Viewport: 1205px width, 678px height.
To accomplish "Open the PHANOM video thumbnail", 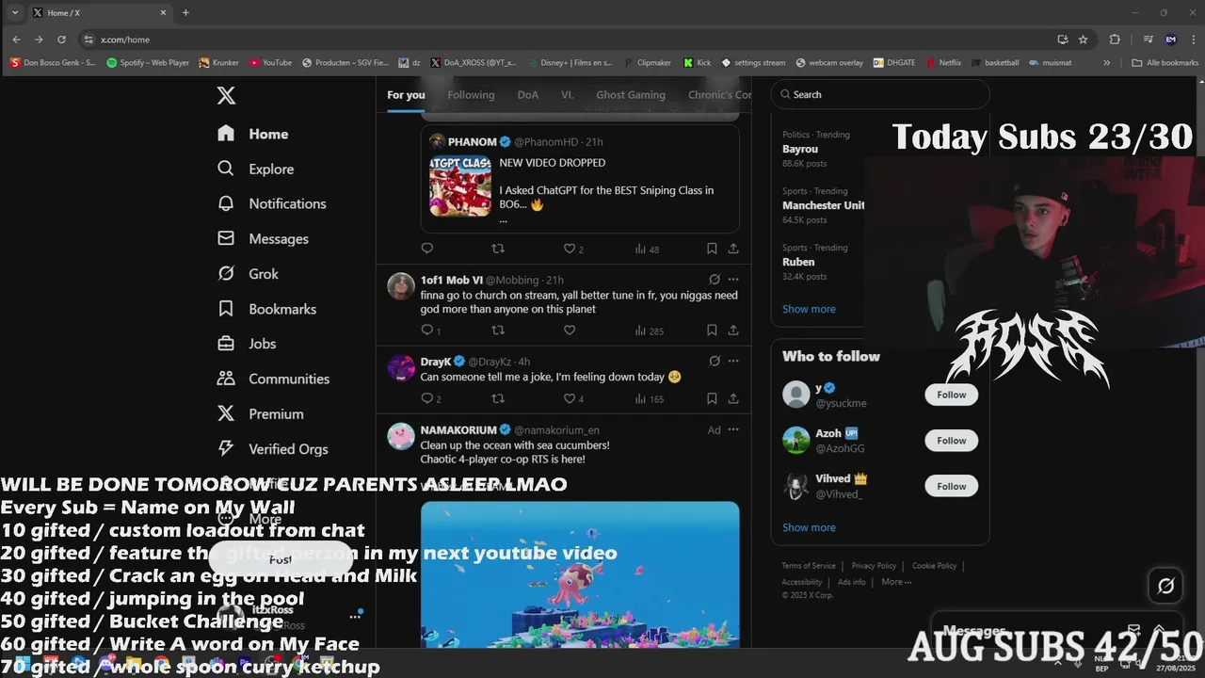I will point(460,186).
